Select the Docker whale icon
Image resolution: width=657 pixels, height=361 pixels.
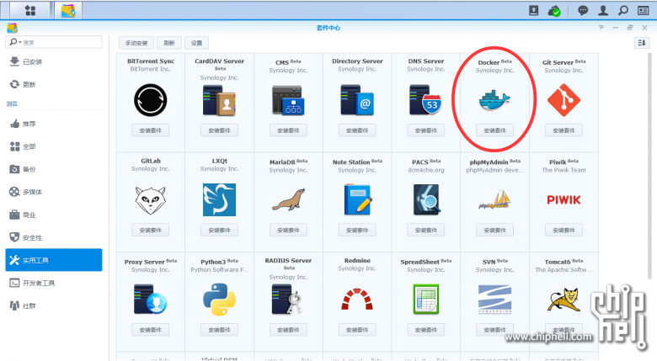point(494,100)
